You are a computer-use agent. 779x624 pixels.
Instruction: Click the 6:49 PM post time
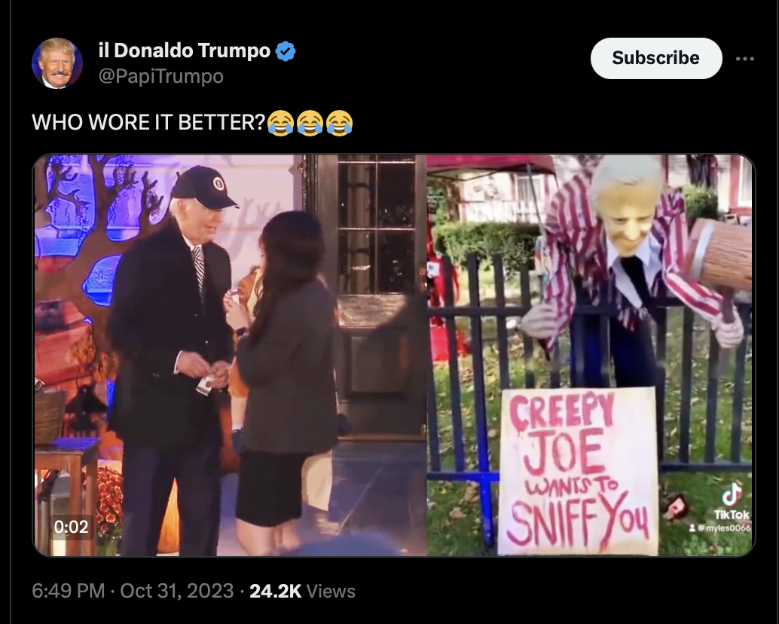tap(69, 591)
